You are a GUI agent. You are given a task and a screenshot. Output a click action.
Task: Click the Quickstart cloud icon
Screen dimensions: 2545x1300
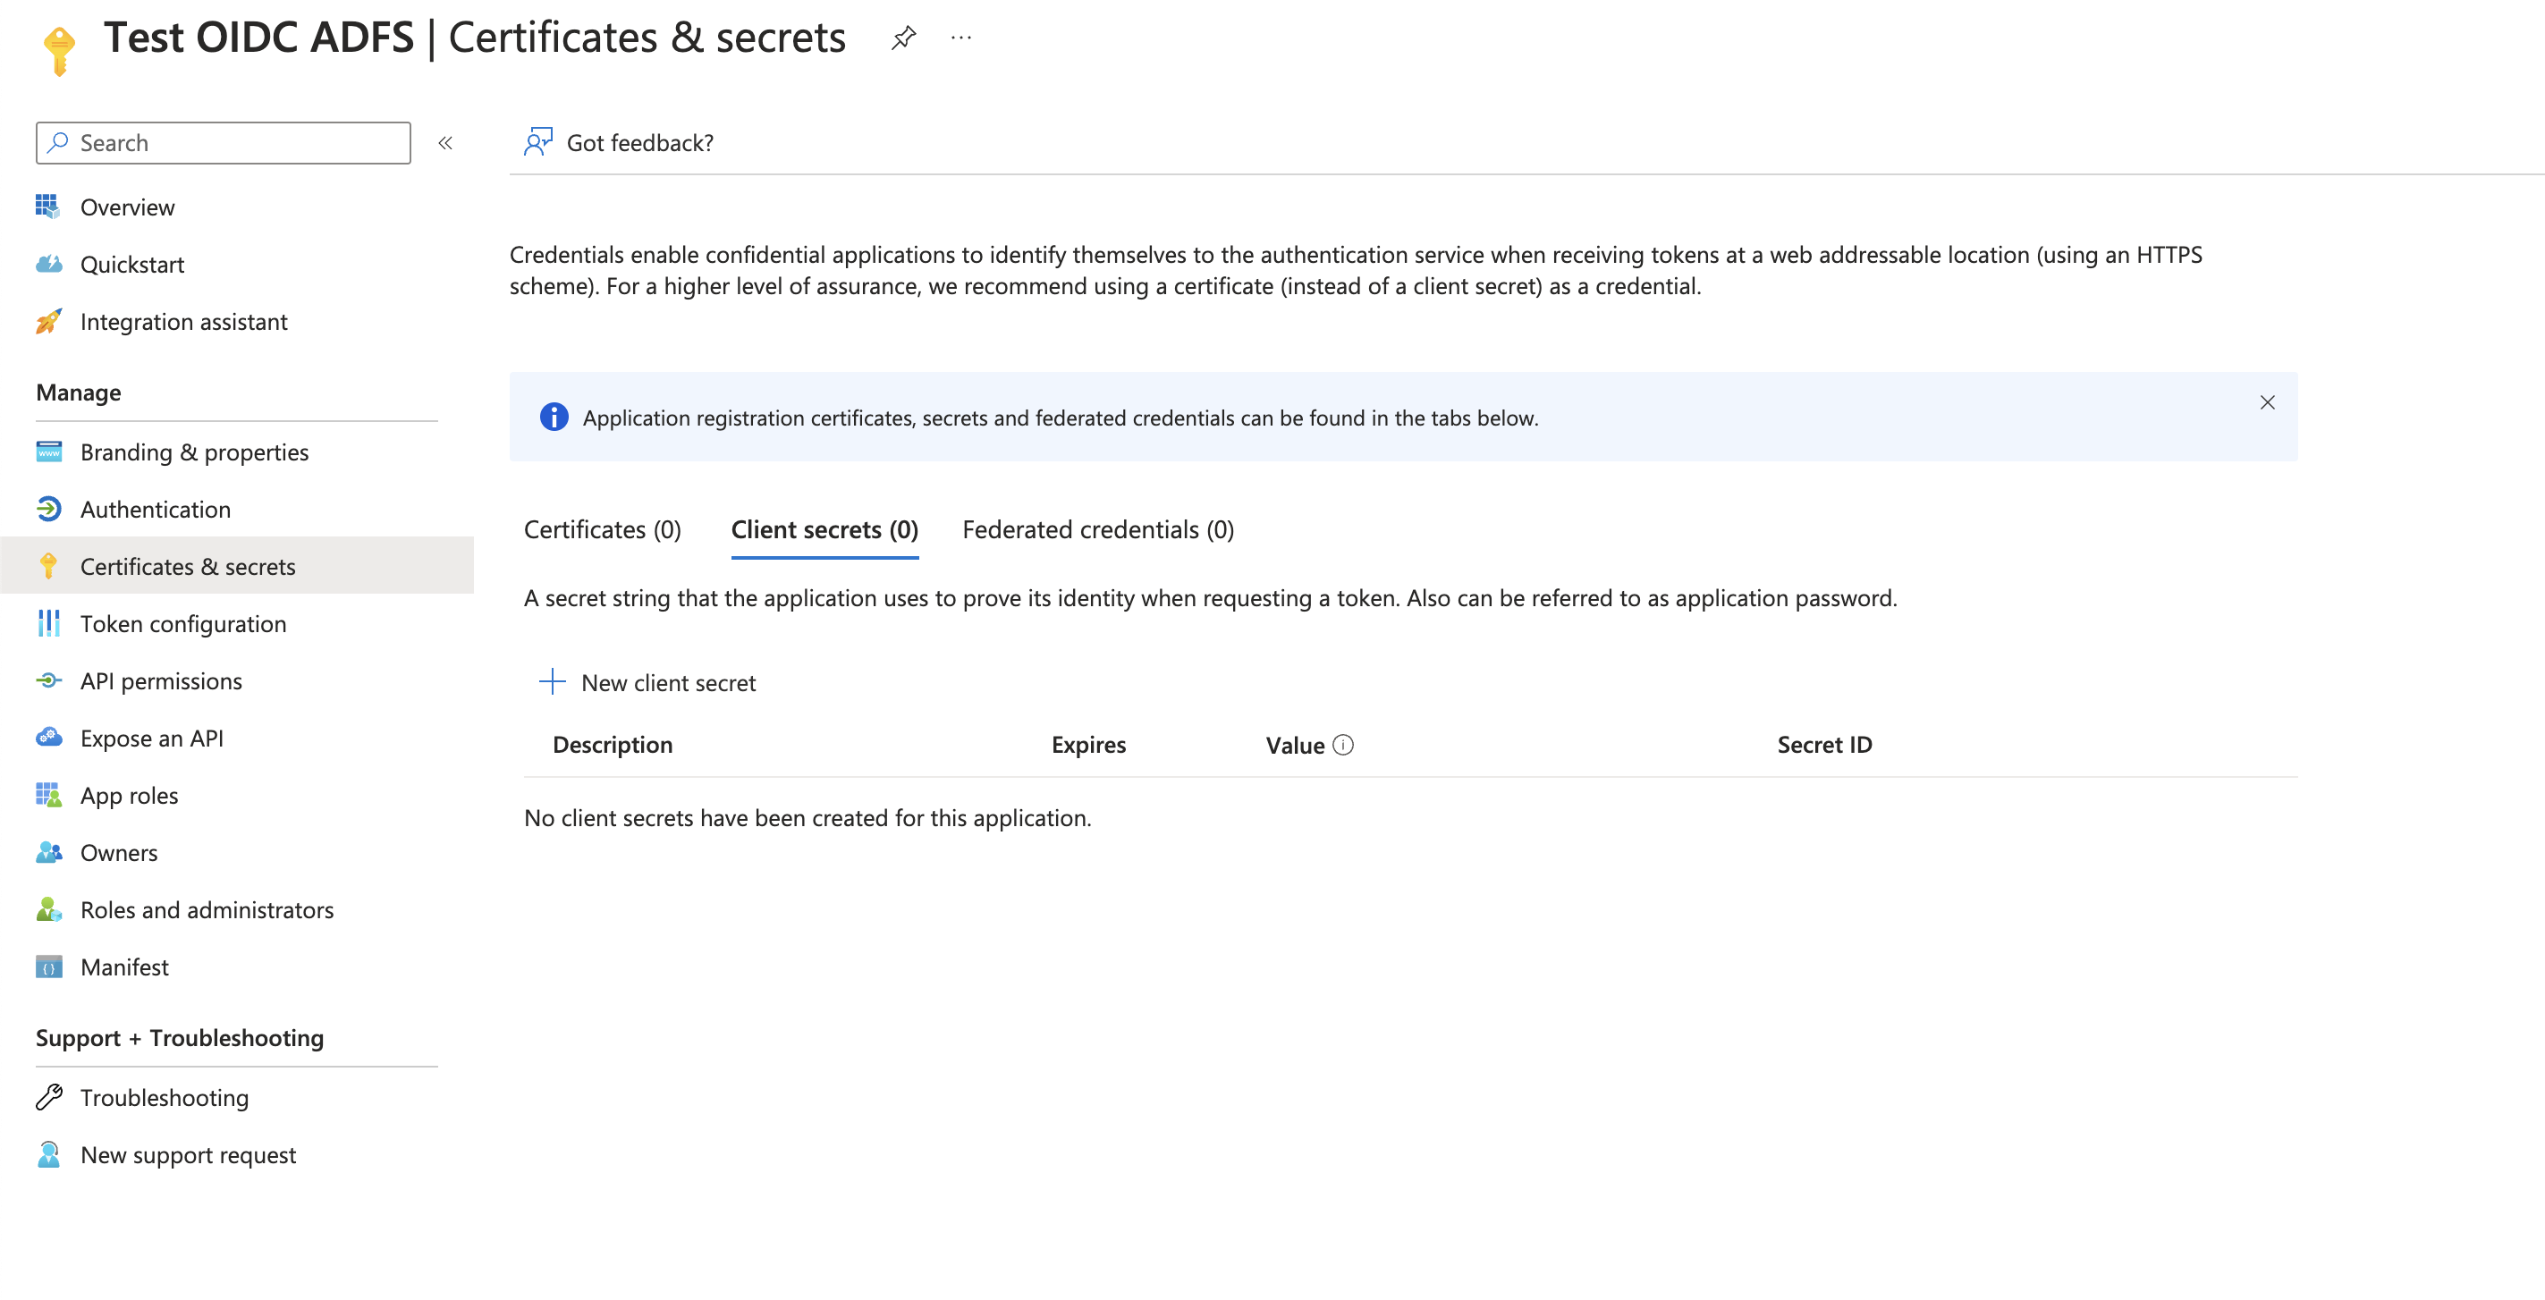(48, 264)
